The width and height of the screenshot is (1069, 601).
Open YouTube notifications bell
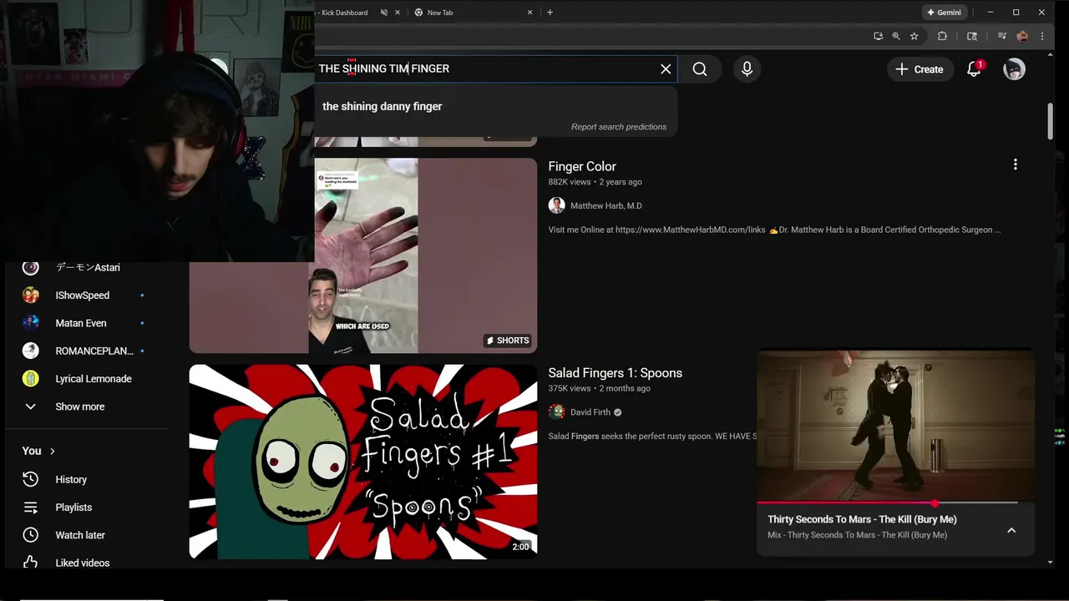click(974, 69)
